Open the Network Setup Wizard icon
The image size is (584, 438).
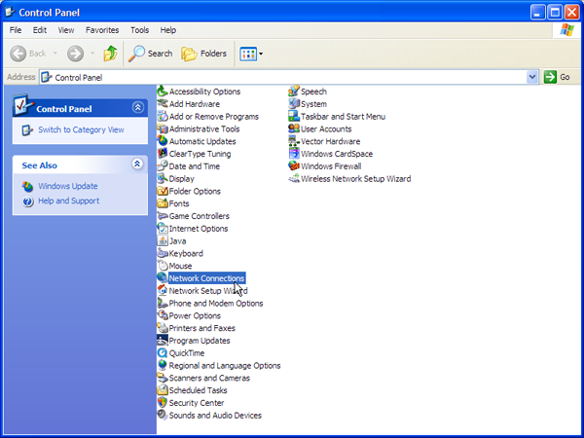click(163, 290)
